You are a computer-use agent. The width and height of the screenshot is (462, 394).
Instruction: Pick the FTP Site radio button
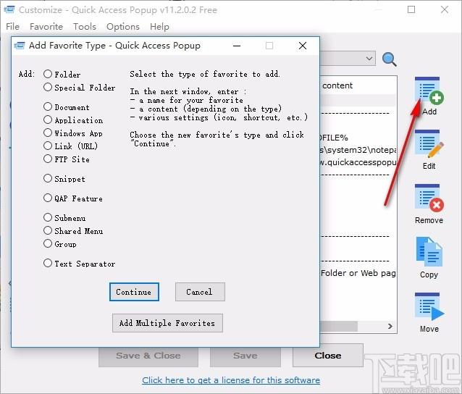(x=48, y=159)
